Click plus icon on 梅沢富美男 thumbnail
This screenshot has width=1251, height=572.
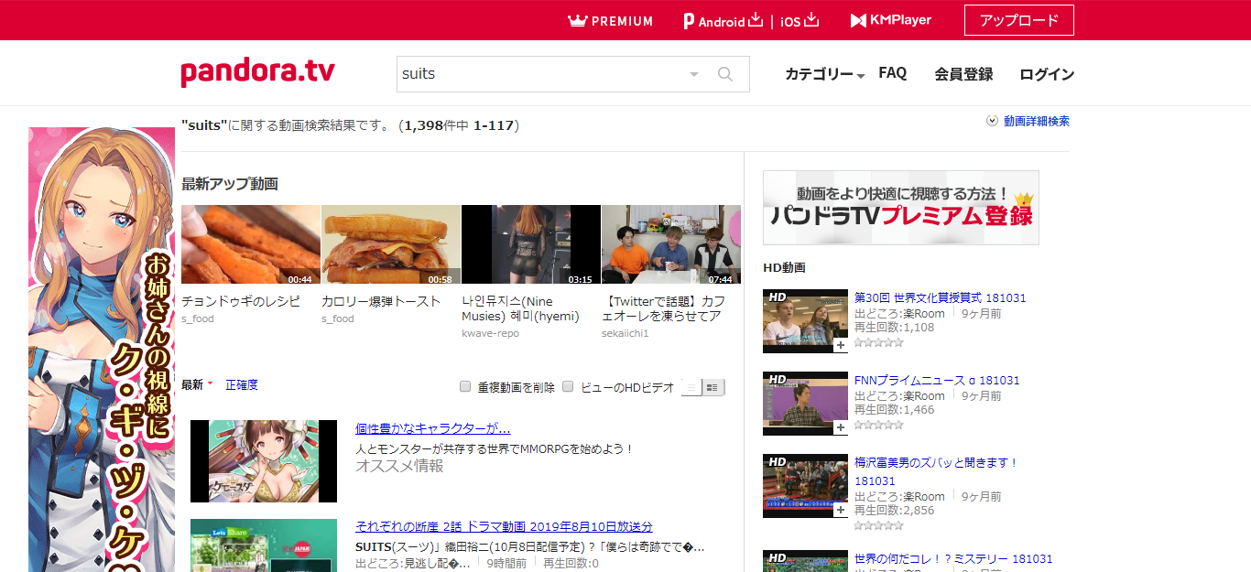(840, 510)
